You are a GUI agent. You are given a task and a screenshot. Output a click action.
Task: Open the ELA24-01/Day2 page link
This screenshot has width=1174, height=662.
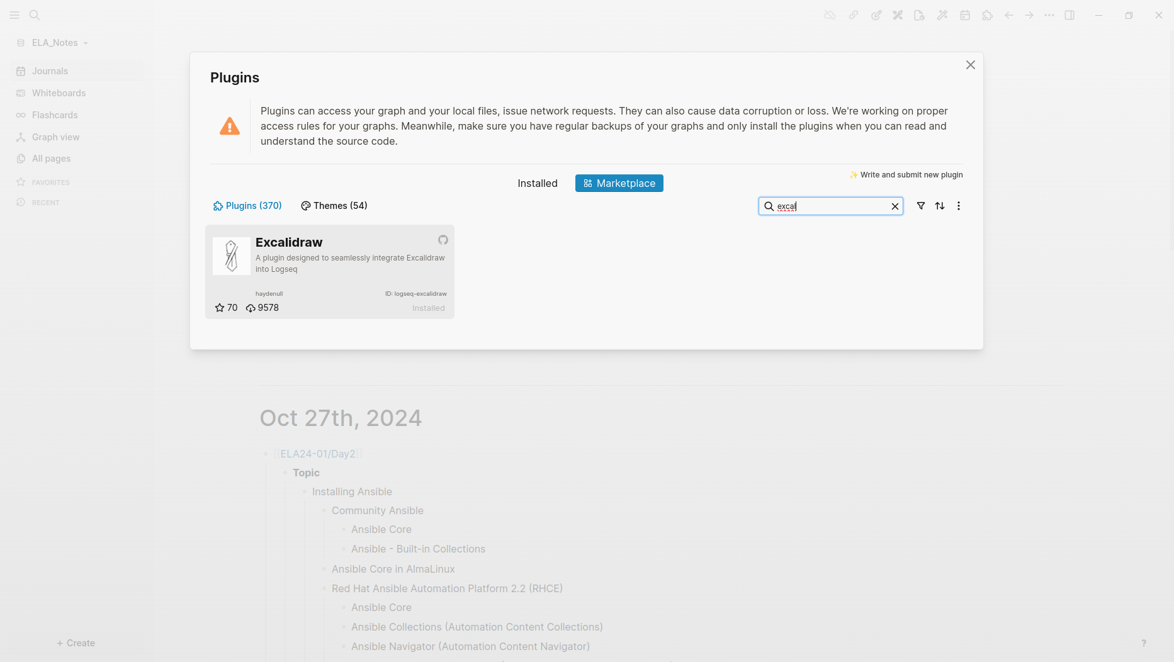coord(318,454)
